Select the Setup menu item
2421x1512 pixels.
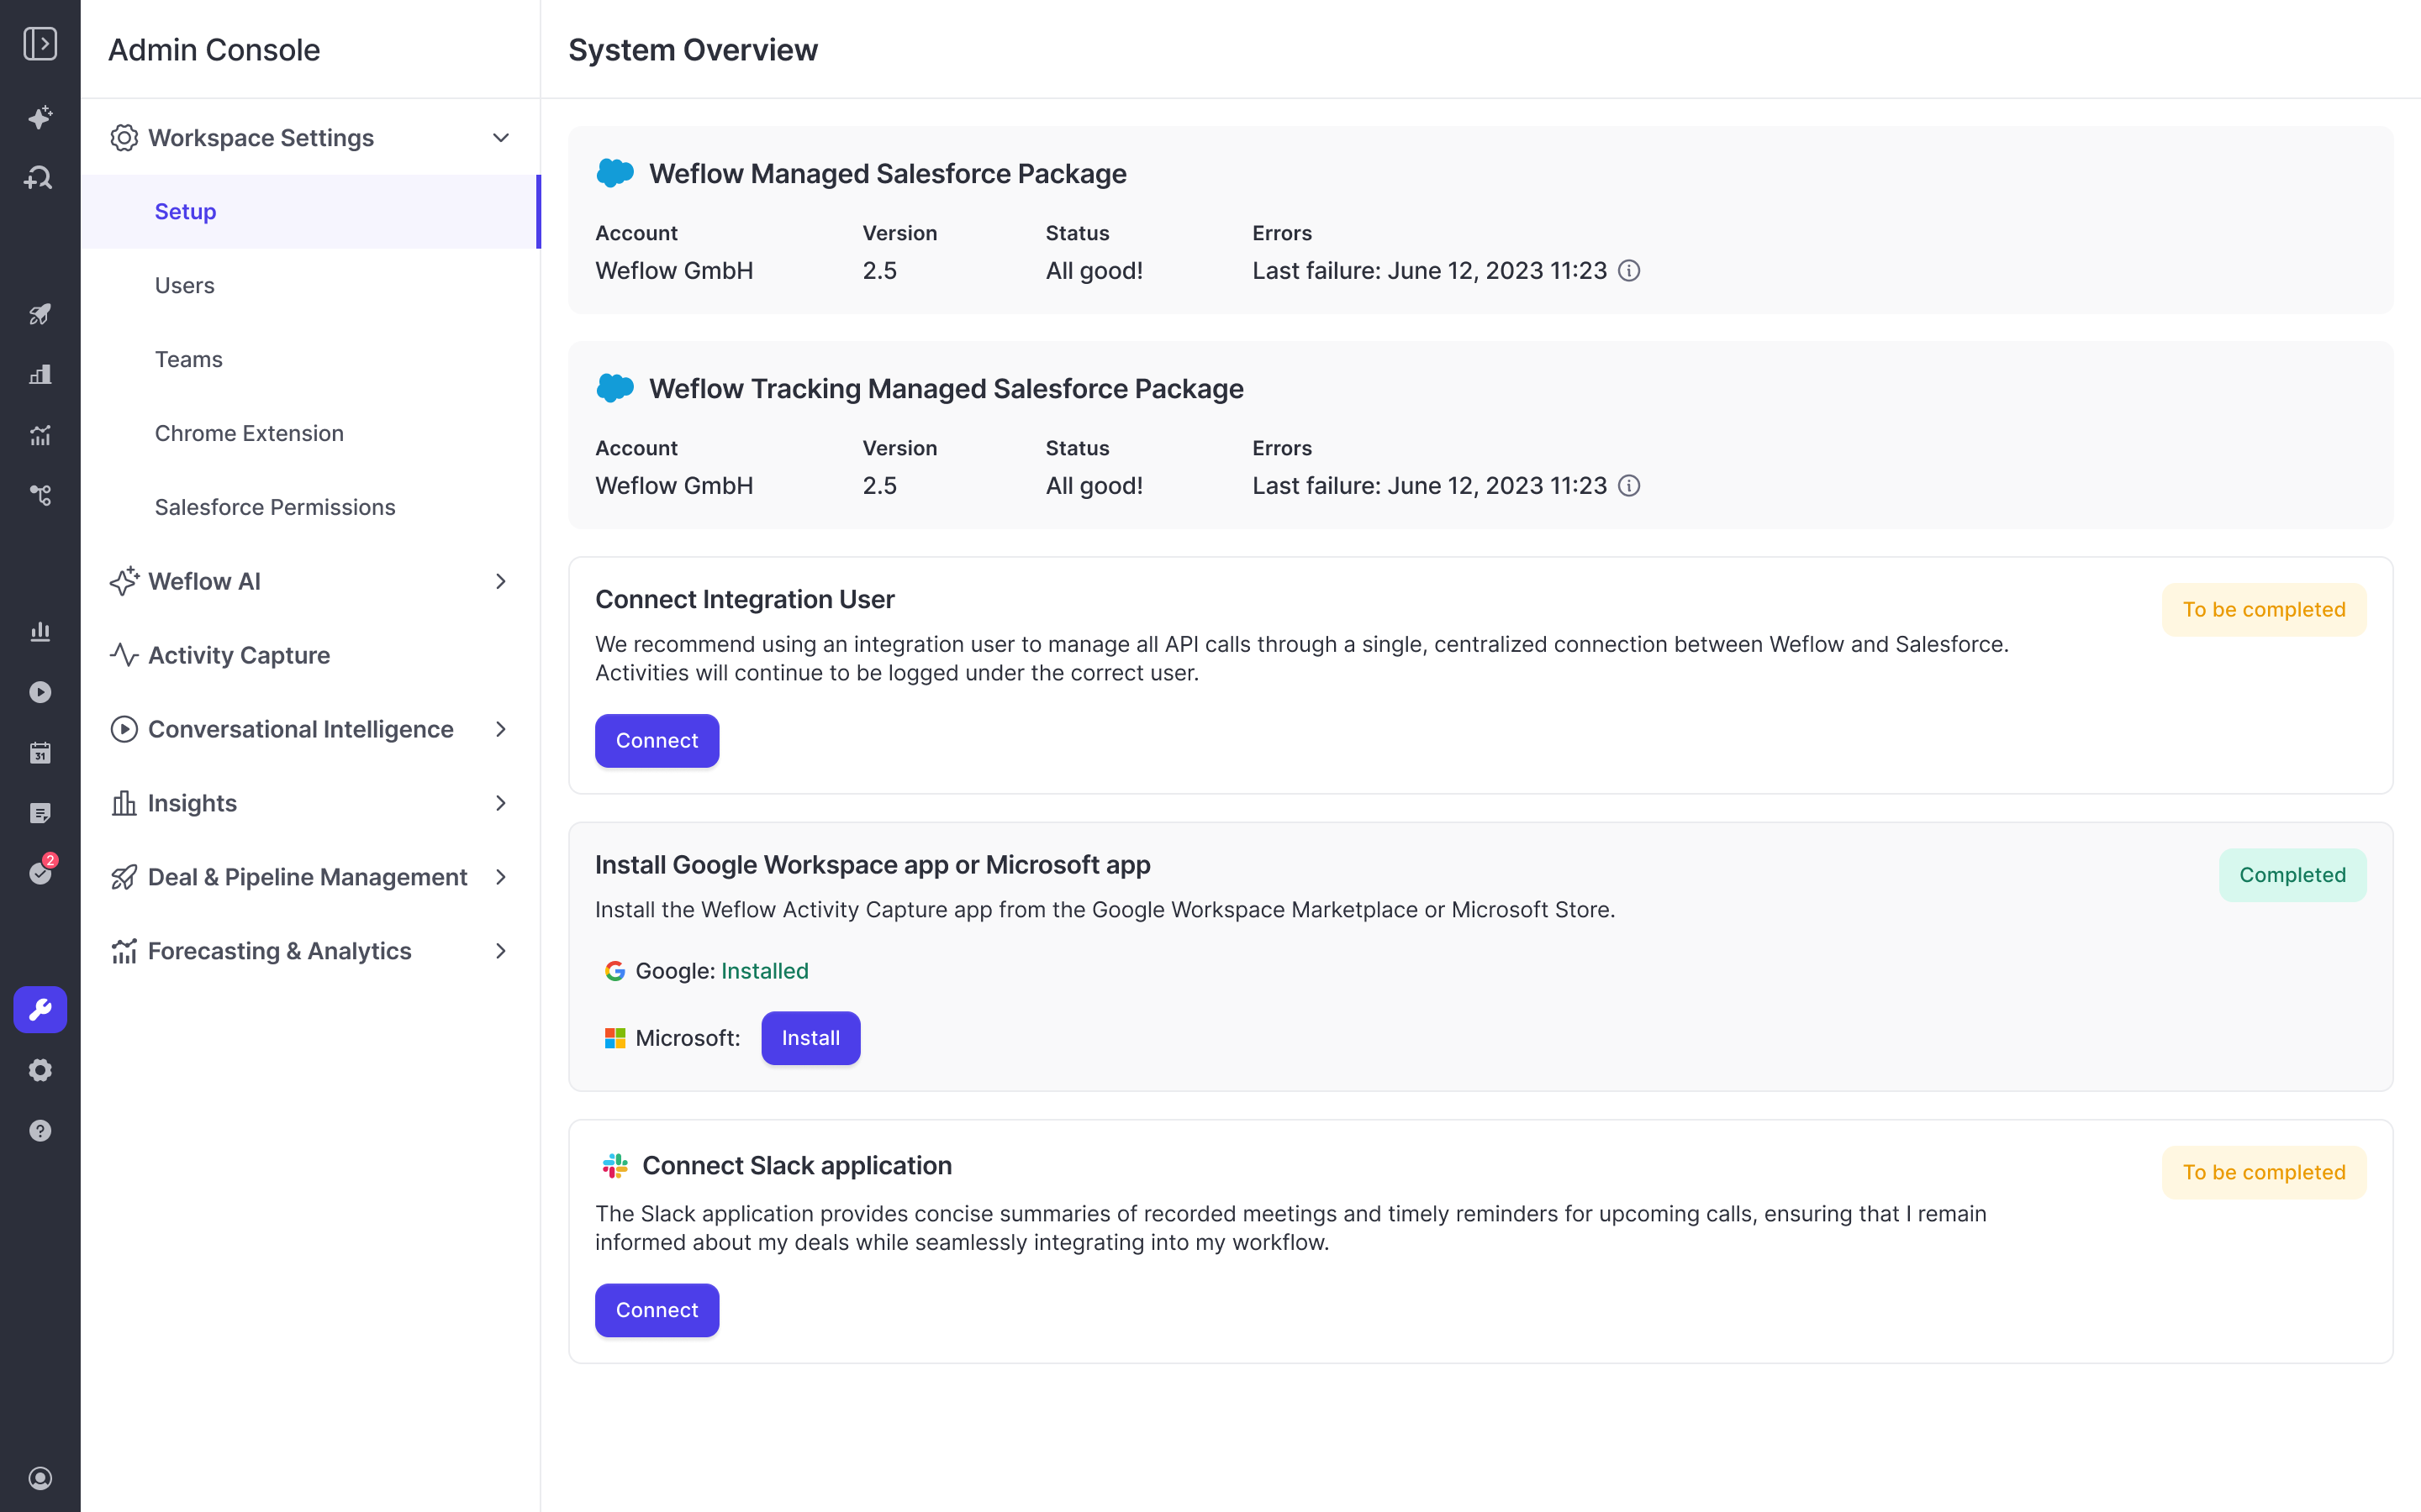pos(310,212)
